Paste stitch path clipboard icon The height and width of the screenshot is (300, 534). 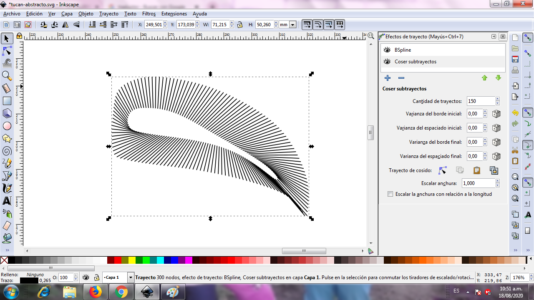pyautogui.click(x=477, y=170)
